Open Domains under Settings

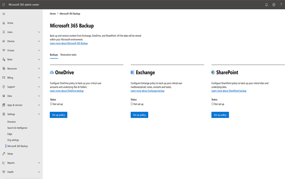click(x=11, y=122)
